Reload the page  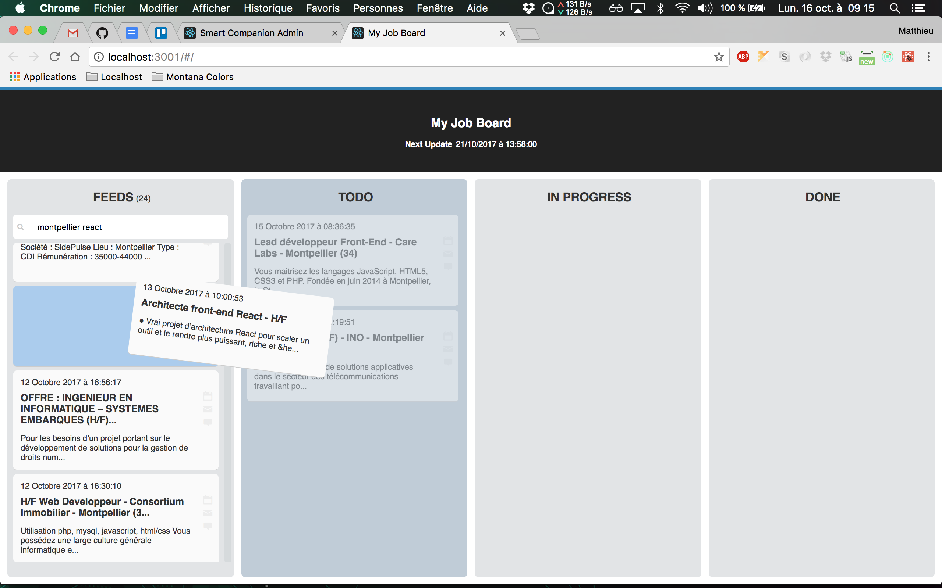pyautogui.click(x=54, y=57)
